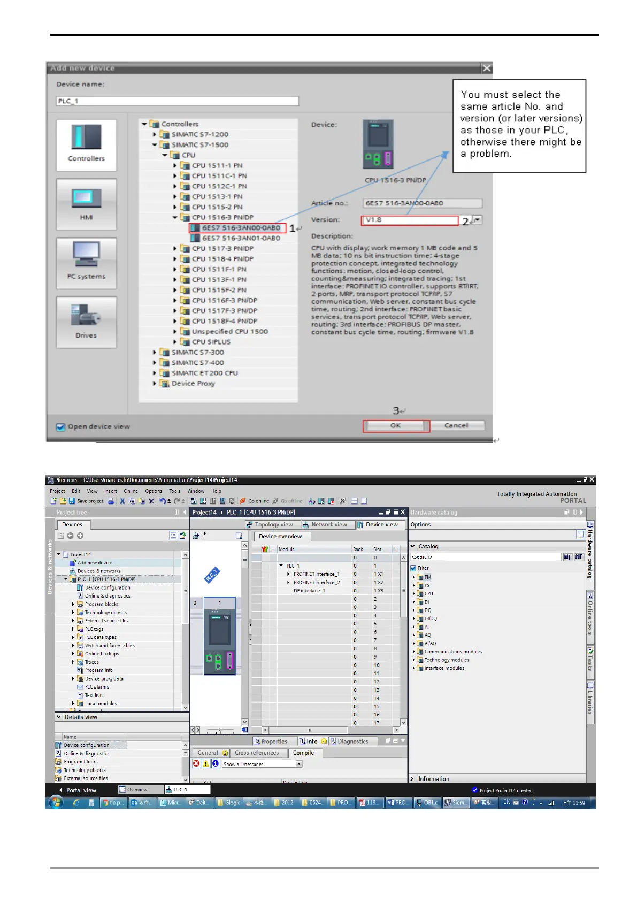Click Portal view button
The image size is (637, 901).
[x=78, y=790]
